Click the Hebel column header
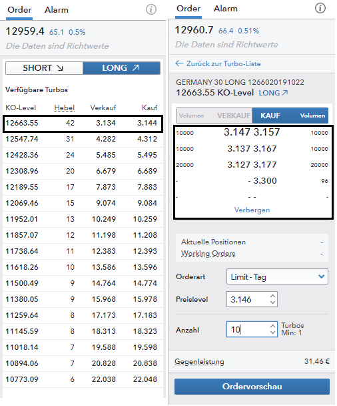Screen dimensions: 337x406 (65, 108)
